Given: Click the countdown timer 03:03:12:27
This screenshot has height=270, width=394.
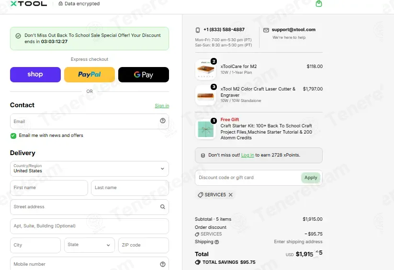Looking at the screenshot, I should pos(54,42).
